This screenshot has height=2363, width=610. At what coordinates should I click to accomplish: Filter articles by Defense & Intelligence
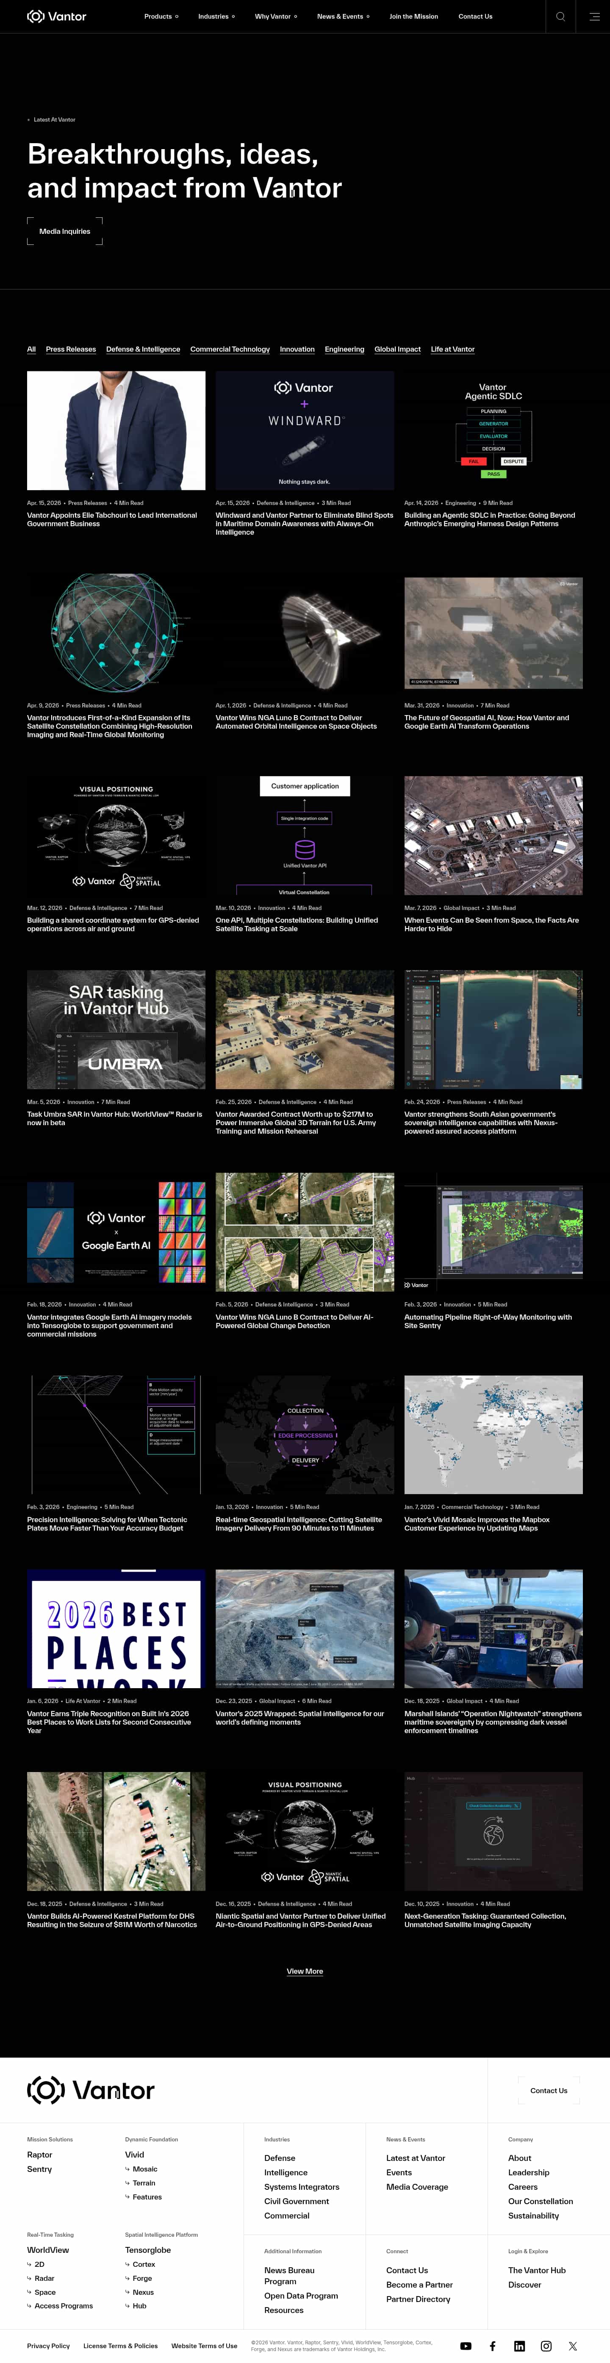pos(143,349)
